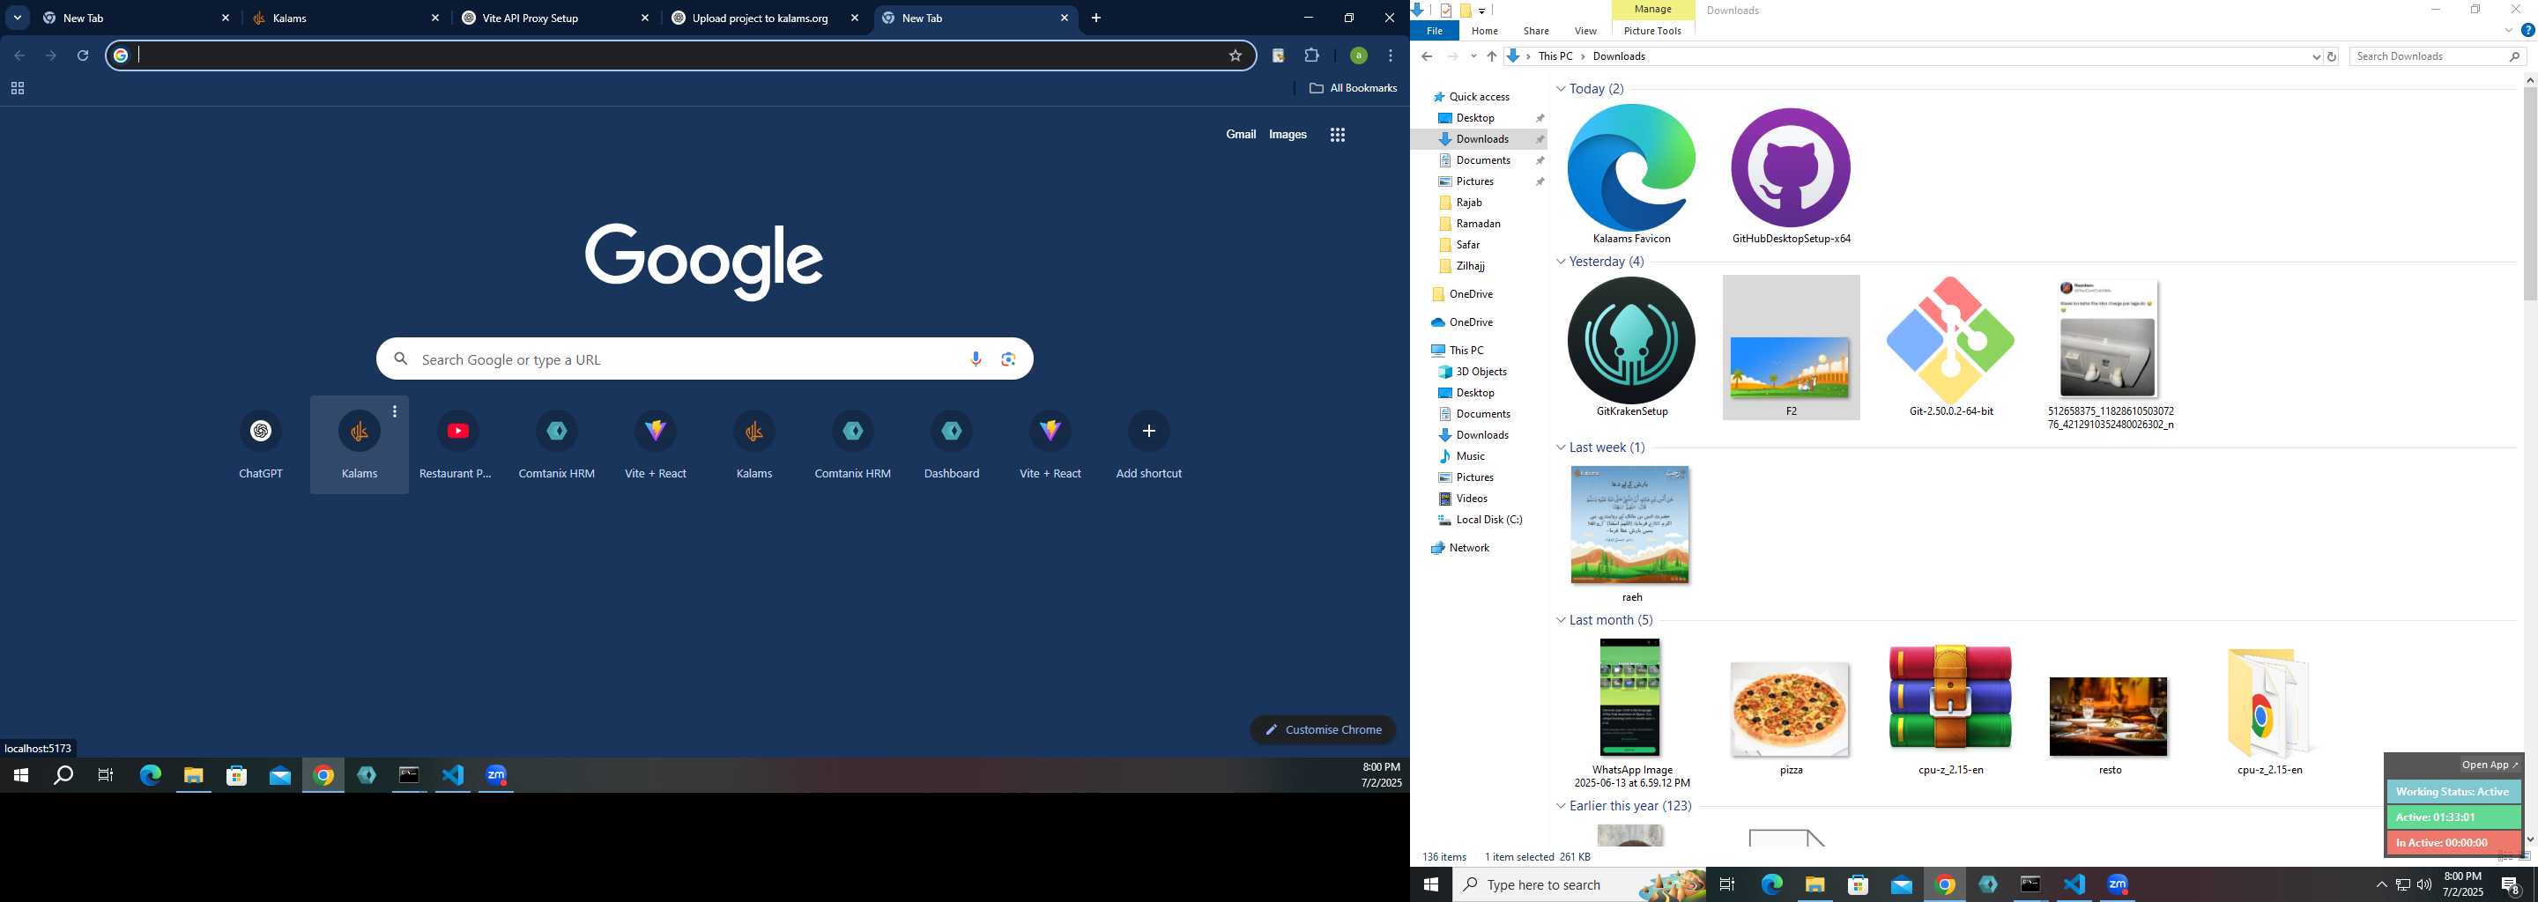Open the Google apps grid beside Images
2538x902 pixels.
coord(1338,135)
